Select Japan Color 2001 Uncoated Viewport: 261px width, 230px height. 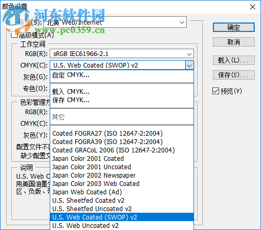pos(122,167)
